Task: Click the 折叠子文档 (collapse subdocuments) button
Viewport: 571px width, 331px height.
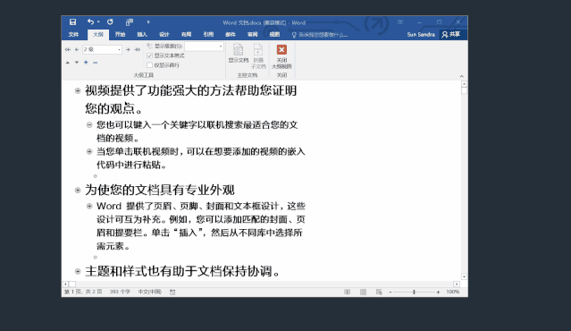Action: (258, 56)
